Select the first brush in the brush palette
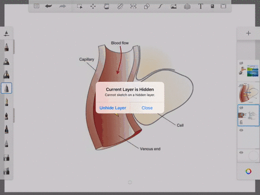The height and width of the screenshot is (195, 260). coord(6,47)
